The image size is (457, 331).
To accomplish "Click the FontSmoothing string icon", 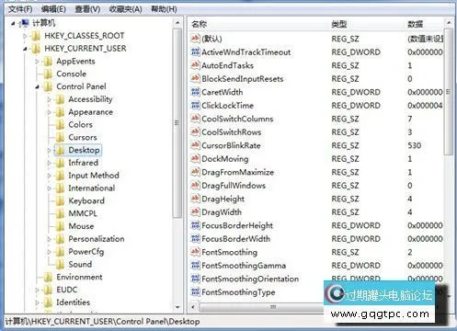I will click(x=195, y=252).
